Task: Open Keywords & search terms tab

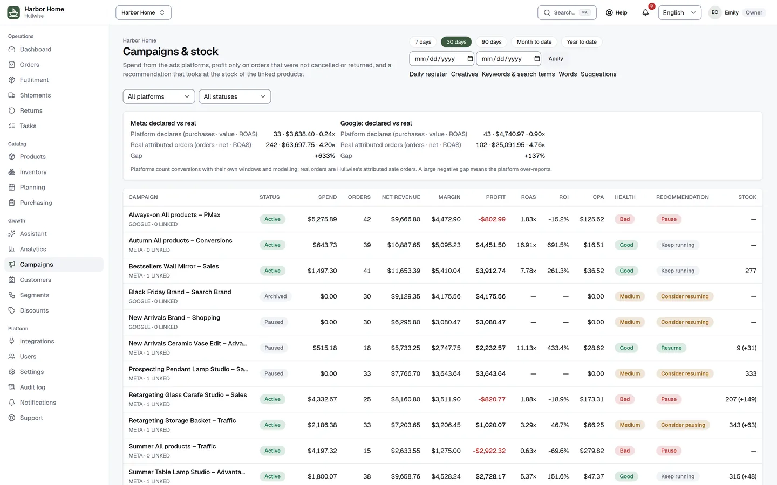Action: [518, 74]
